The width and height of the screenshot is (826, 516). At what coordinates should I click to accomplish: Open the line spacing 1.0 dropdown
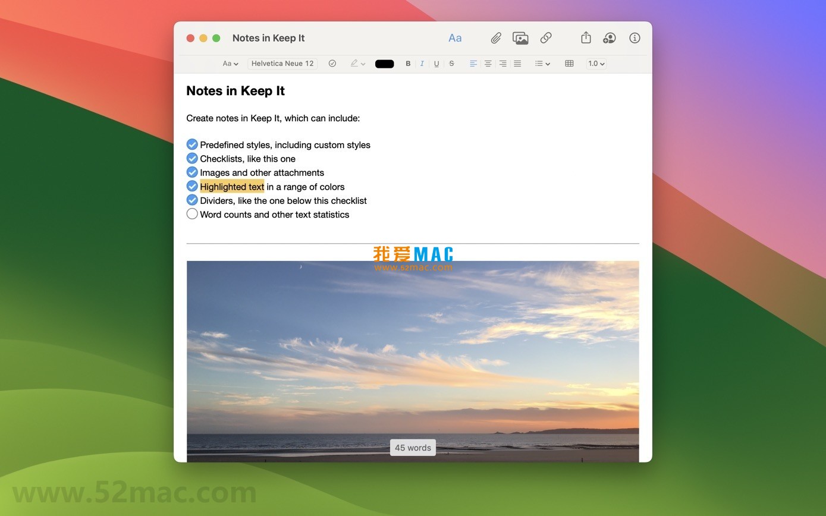click(596, 64)
